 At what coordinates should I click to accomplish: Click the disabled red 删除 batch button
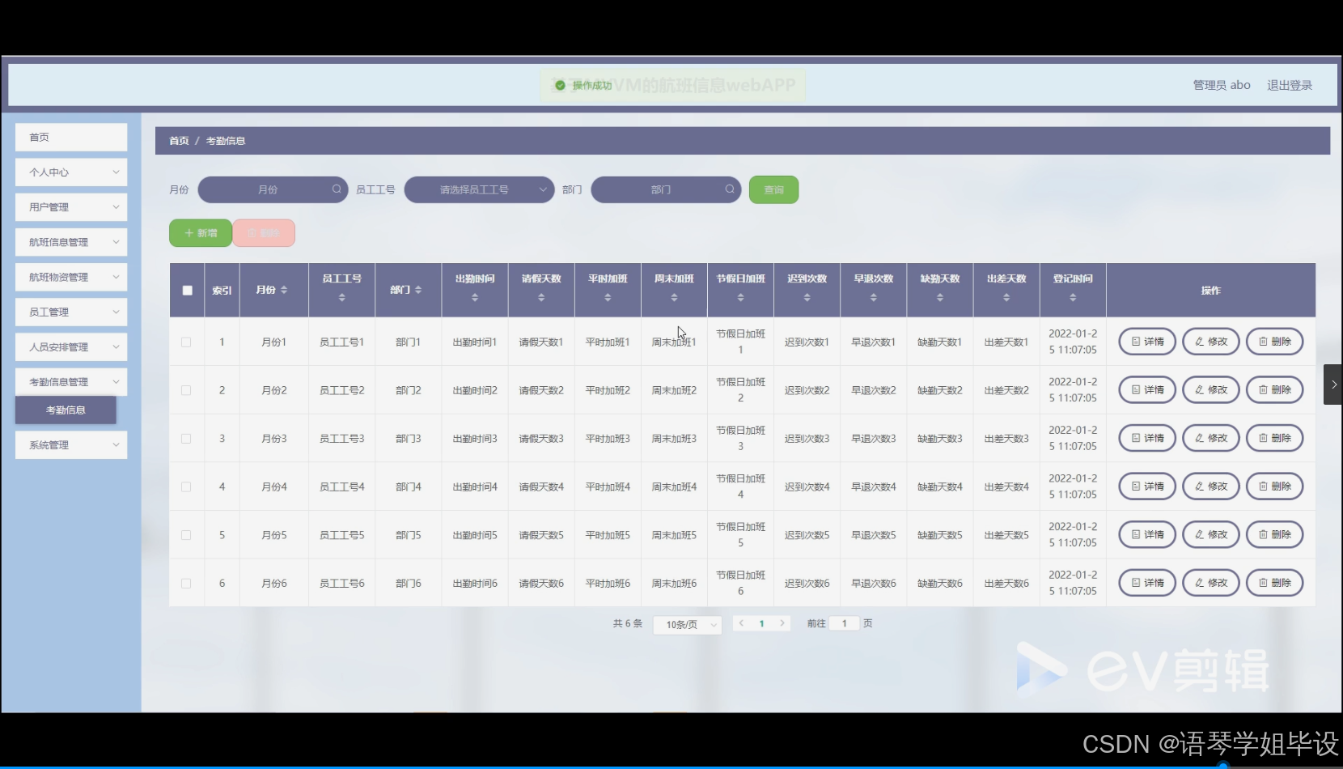tap(264, 233)
